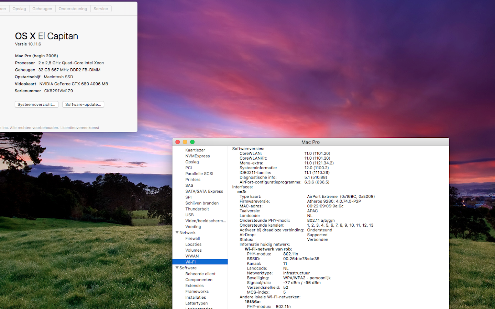Select Firewall in the sidebar

[x=192, y=238]
